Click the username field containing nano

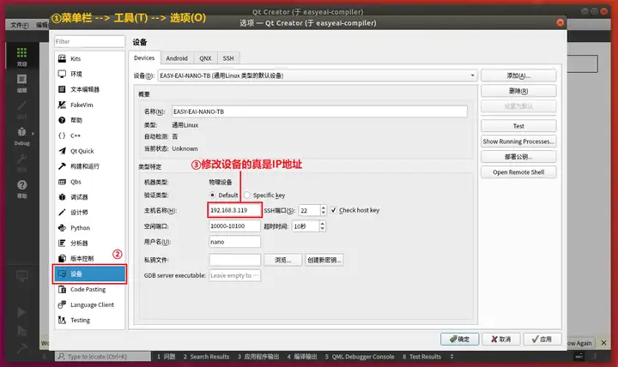234,242
